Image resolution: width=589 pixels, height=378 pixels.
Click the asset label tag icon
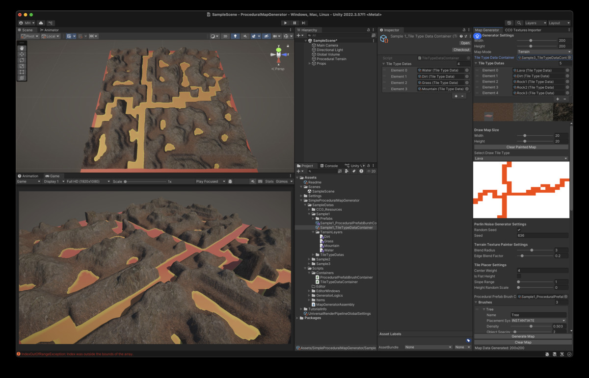[468, 340]
